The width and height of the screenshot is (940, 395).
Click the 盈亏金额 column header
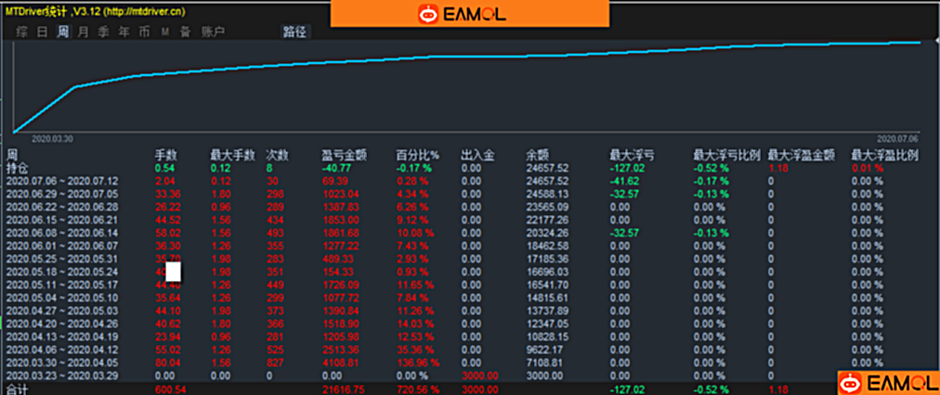pyautogui.click(x=340, y=156)
